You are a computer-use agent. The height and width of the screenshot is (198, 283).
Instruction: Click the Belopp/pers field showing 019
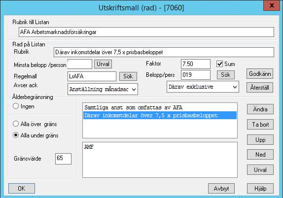point(196,75)
